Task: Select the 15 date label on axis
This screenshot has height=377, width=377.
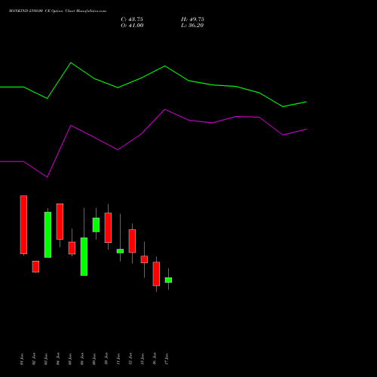Action: coord(143,359)
